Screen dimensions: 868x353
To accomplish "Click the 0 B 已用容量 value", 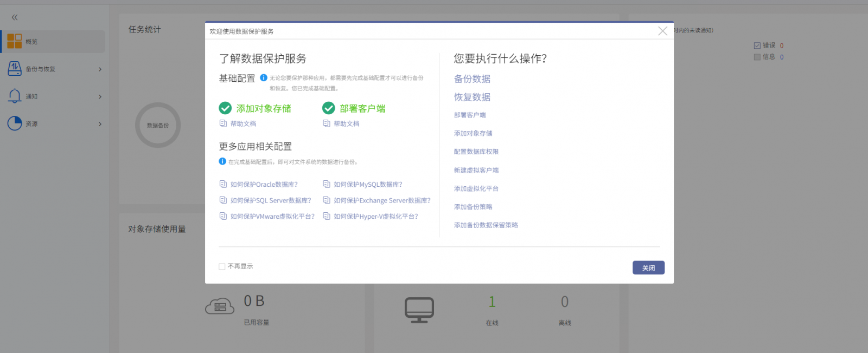I will pos(254,301).
